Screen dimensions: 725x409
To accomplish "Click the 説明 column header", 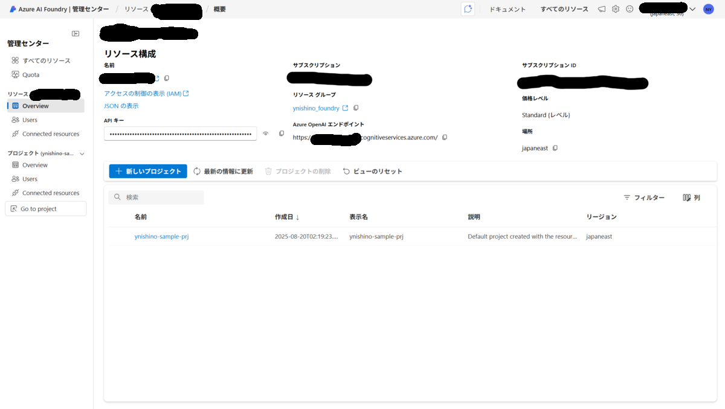I will pos(474,217).
